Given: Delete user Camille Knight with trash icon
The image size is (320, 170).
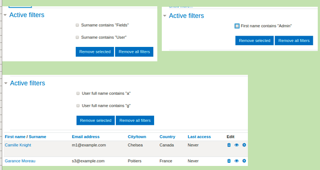Looking at the screenshot, I should (x=229, y=145).
